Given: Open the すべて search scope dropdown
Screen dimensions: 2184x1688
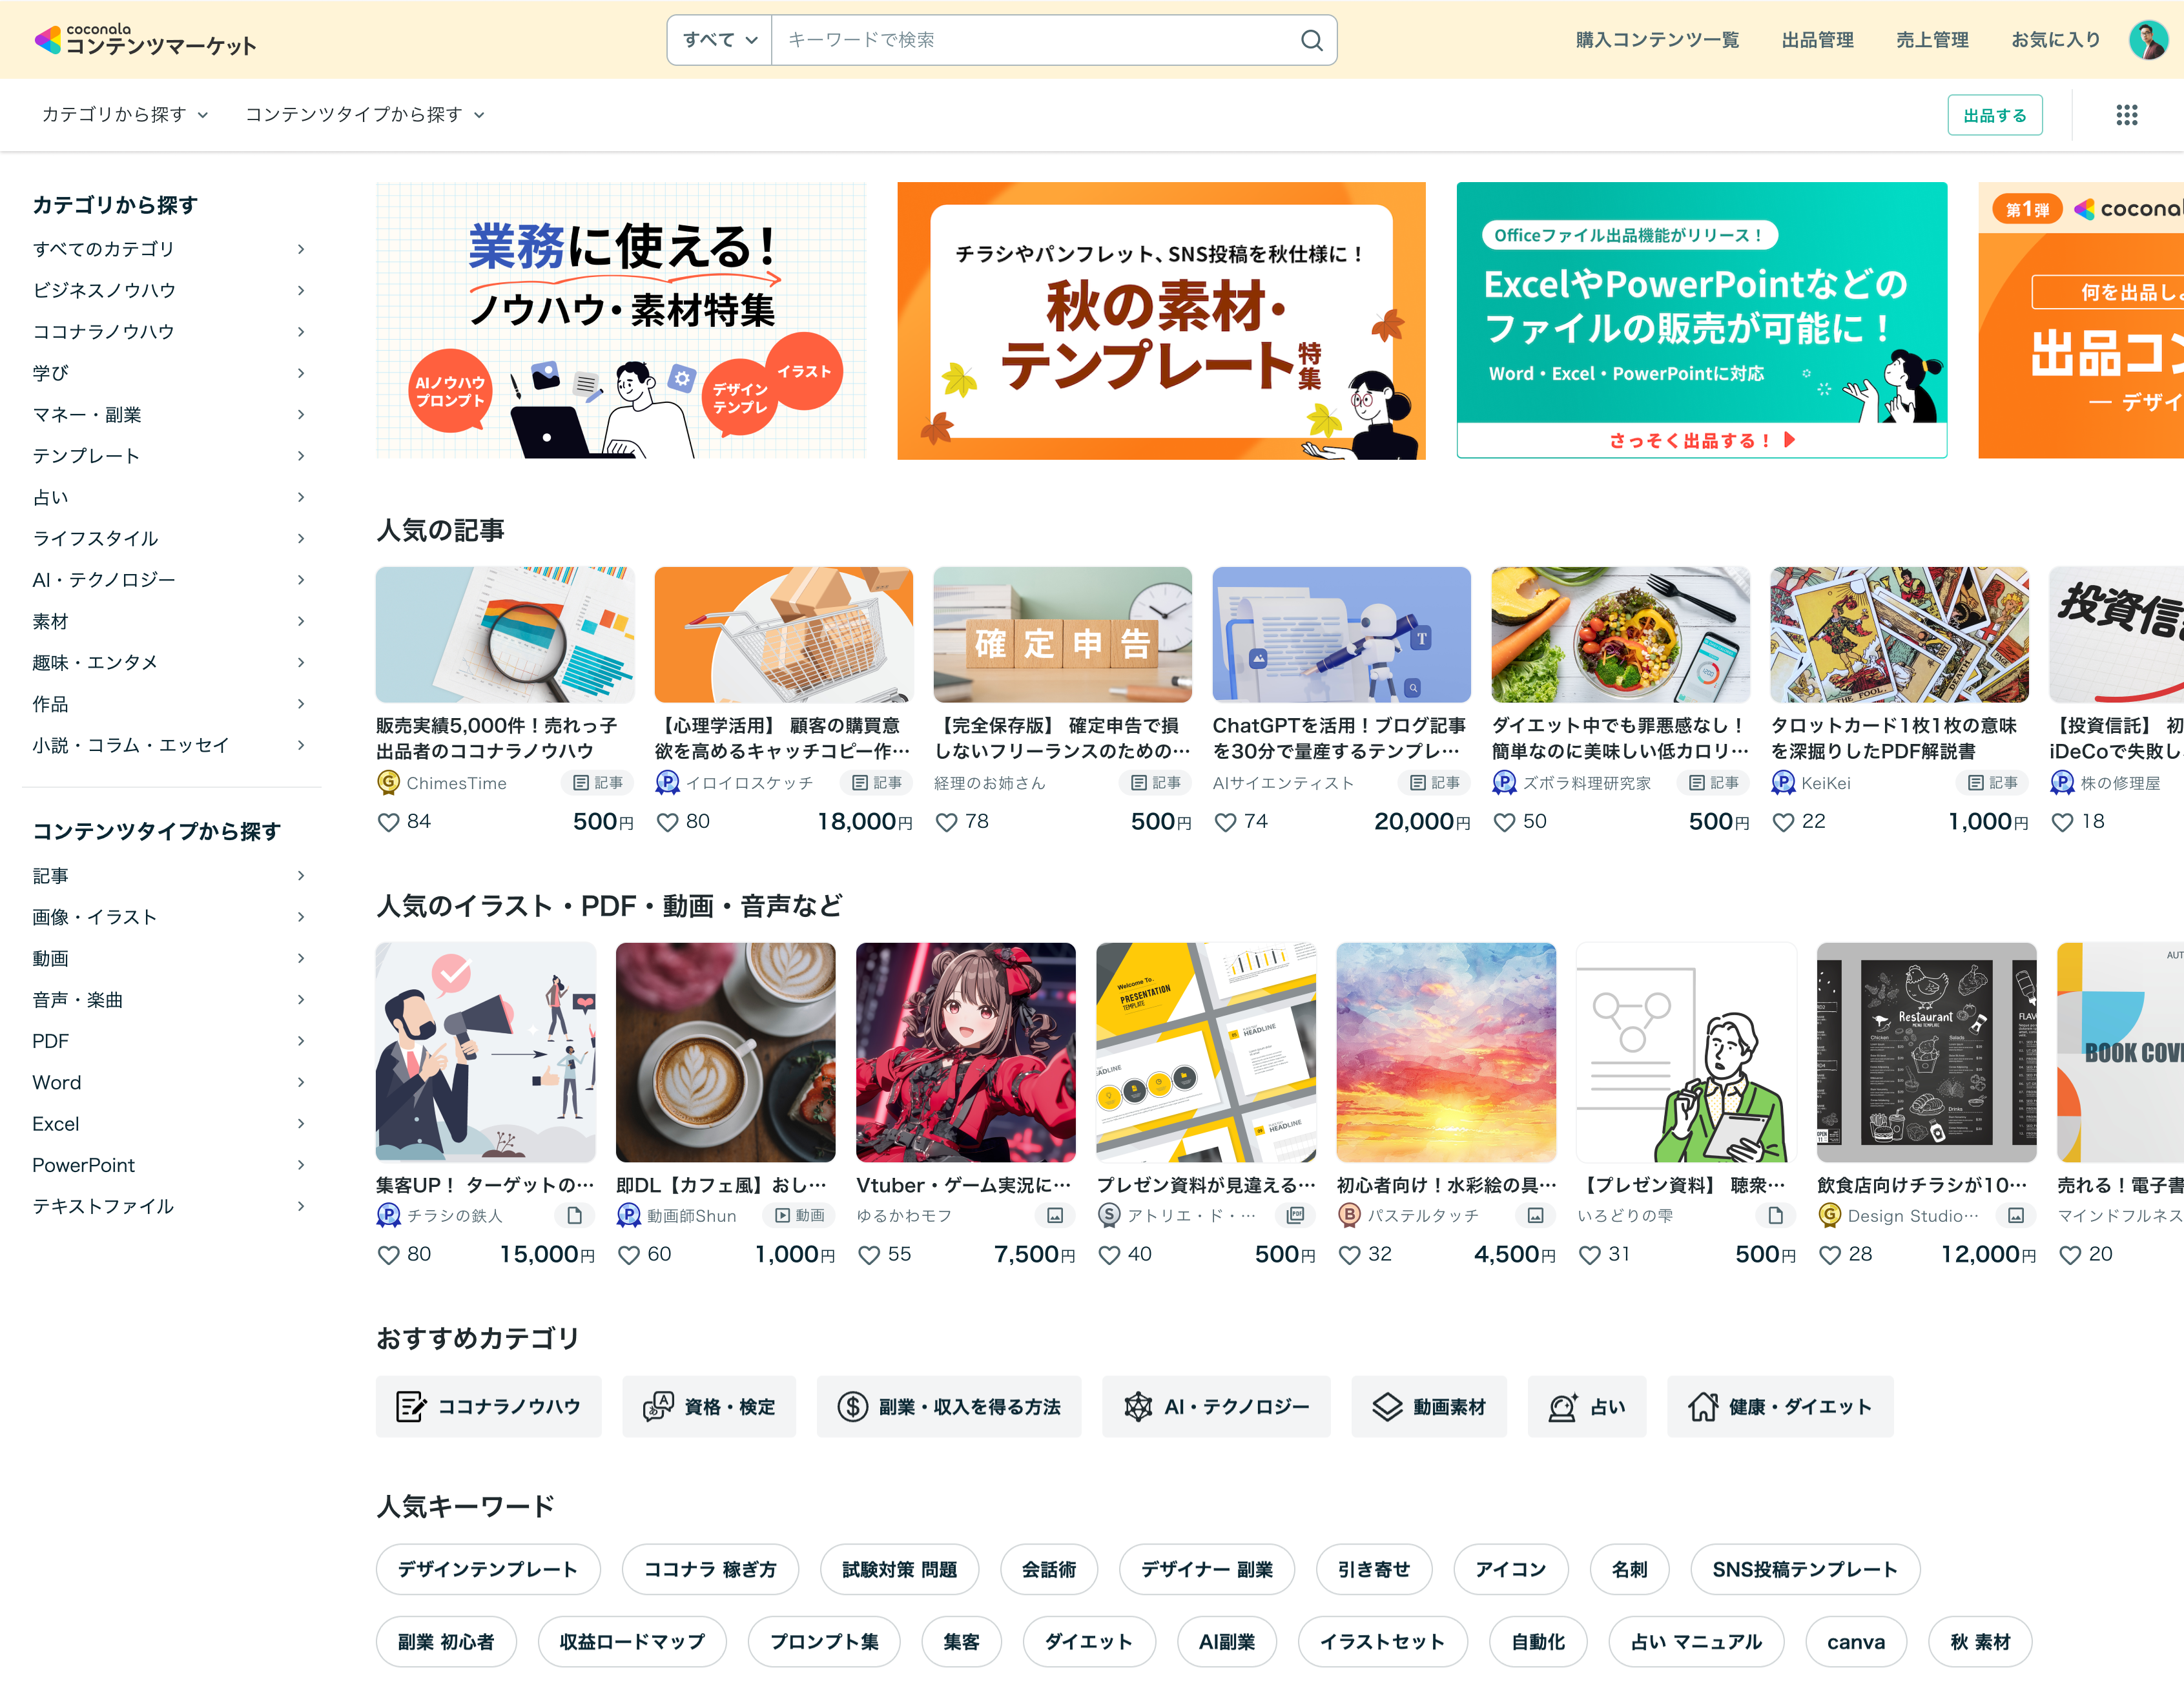Looking at the screenshot, I should [719, 40].
